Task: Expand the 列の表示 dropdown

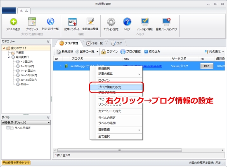Action: [214, 52]
